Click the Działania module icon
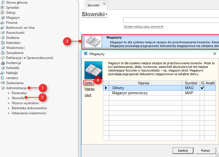The image size is (219, 157). [x=3, y=38]
